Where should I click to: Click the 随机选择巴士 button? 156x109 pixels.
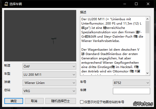click(x=61, y=101)
